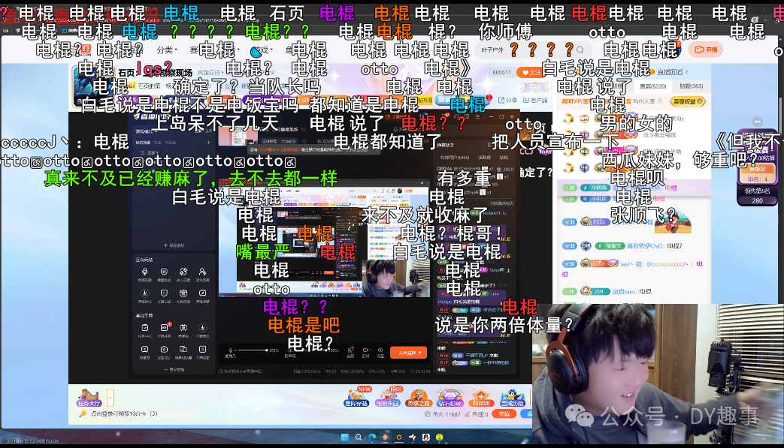The image size is (784, 448).
Task: Open the 雪域历险 penguin activity icon
Action: tap(512, 397)
